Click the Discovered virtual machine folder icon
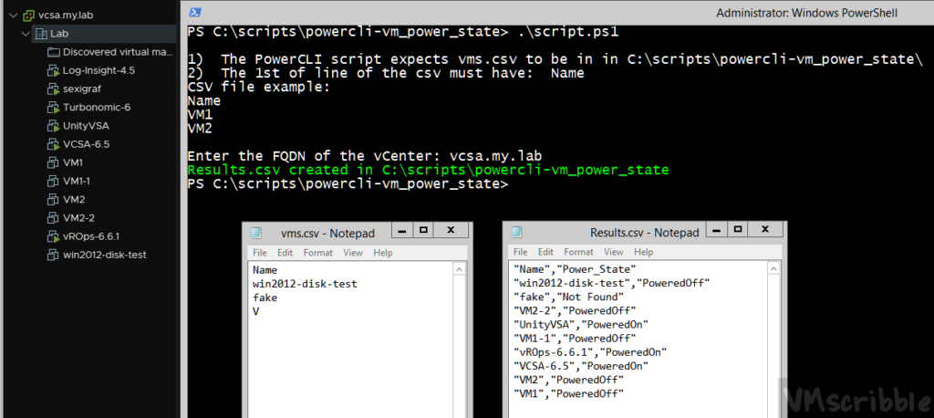Image resolution: width=934 pixels, height=418 pixels. [x=53, y=52]
